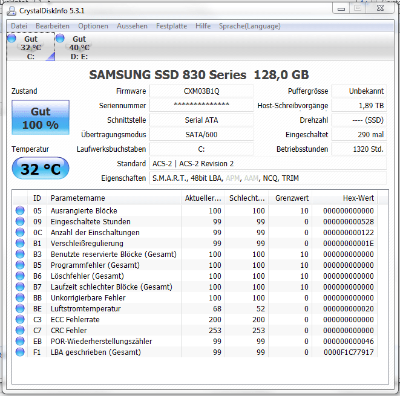Click status orb of Benutzte reservierte Blöcke row
This screenshot has height=396, width=400.
coord(20,254)
